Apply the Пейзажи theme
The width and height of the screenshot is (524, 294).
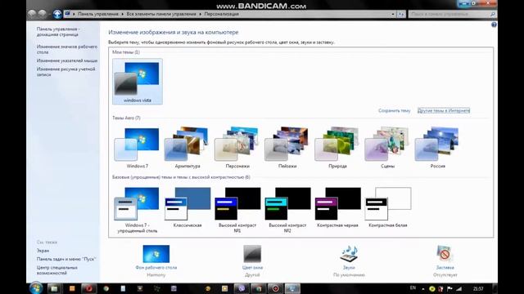[287, 148]
